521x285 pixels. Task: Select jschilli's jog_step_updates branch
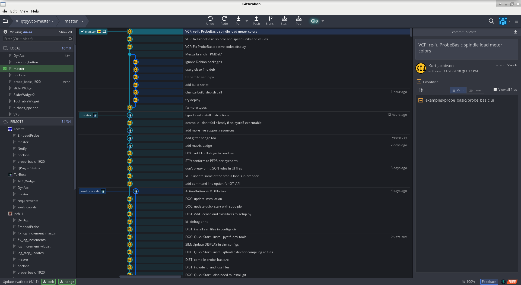(31, 253)
